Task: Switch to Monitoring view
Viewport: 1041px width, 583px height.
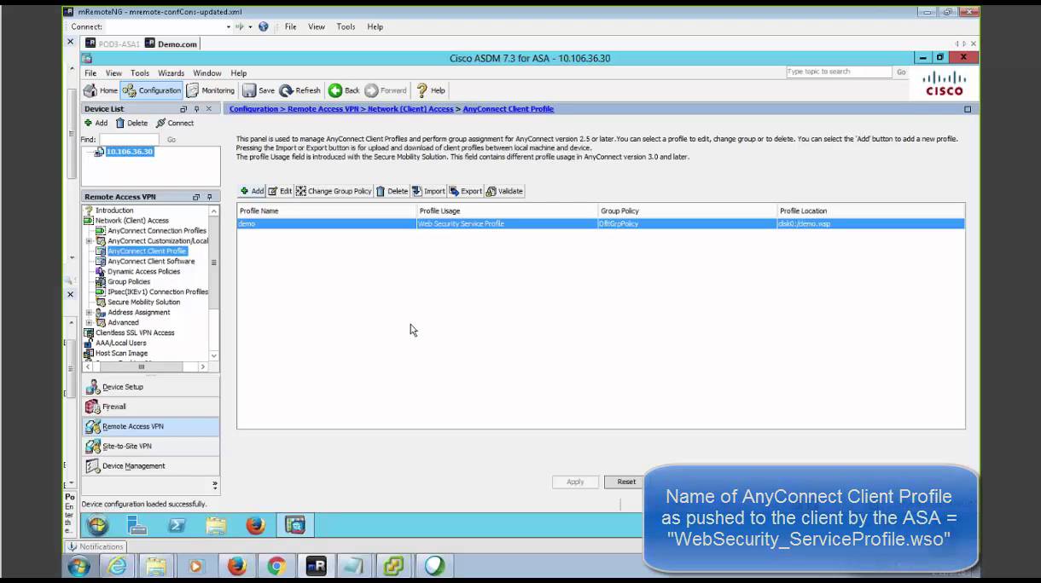Action: [x=211, y=90]
